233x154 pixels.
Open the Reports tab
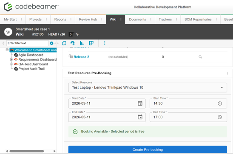coord(60,20)
